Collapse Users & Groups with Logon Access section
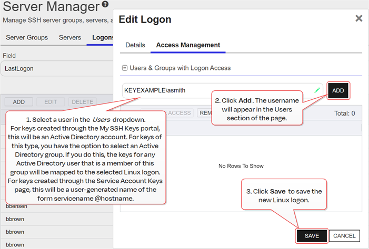 [x=125, y=68]
